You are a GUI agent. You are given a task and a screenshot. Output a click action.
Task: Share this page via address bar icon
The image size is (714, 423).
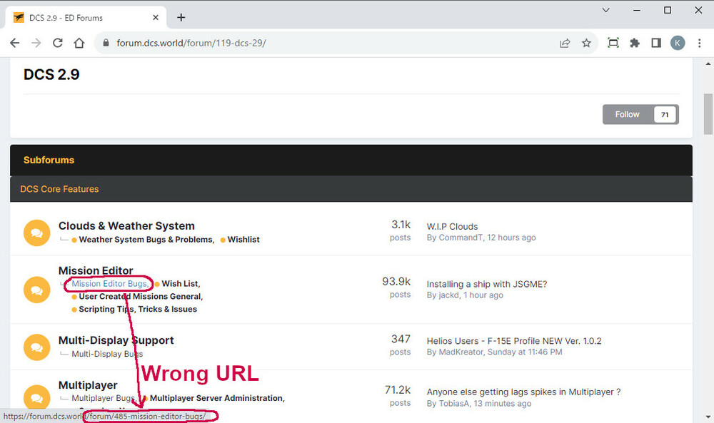point(565,44)
